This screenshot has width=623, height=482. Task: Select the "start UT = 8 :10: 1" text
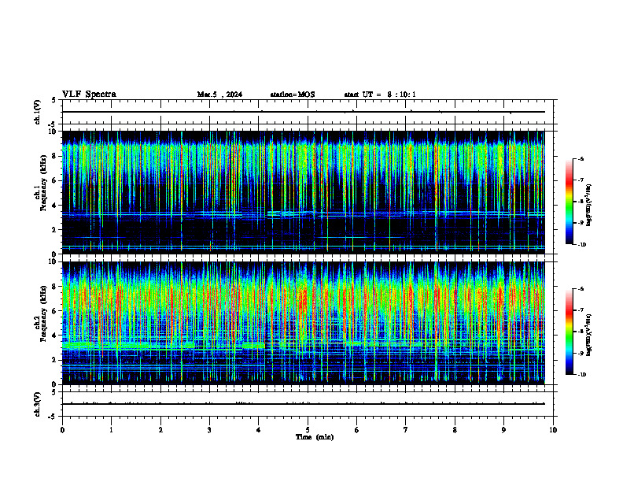[380, 95]
